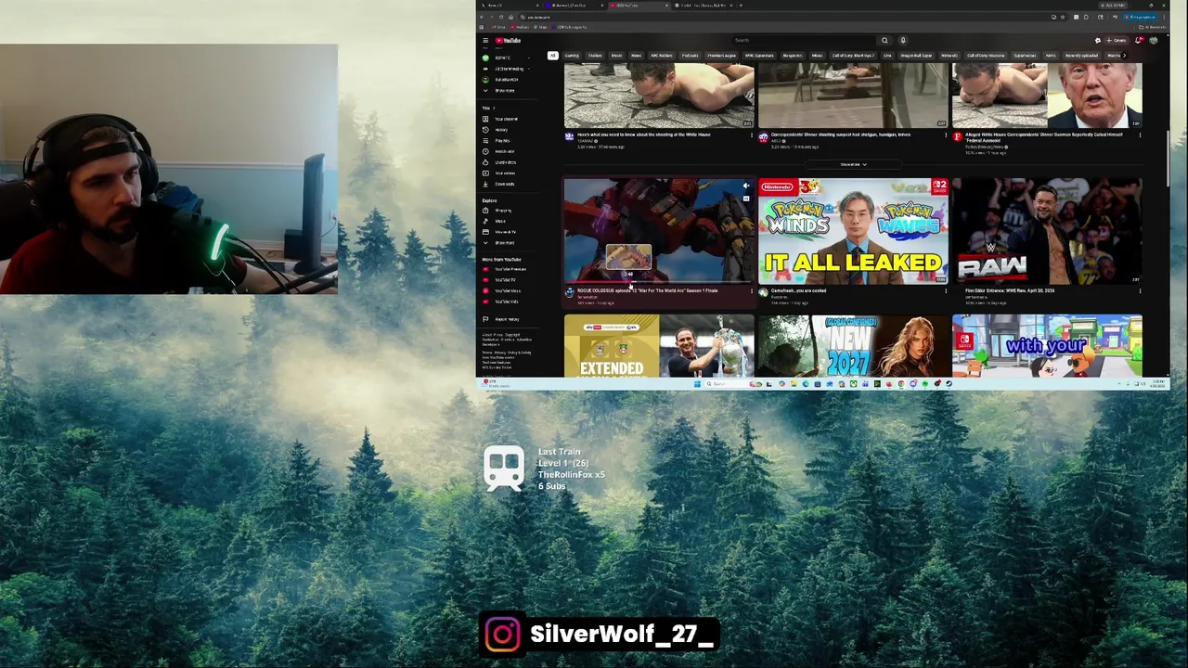Click the YouTube search input field
The height and width of the screenshot is (668, 1188).
(x=803, y=40)
